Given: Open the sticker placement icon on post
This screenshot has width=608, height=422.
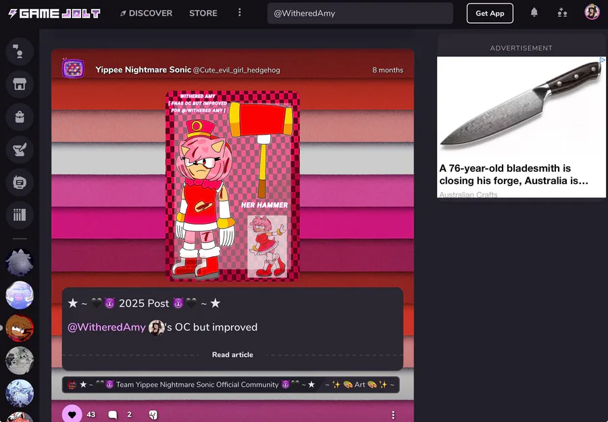Looking at the screenshot, I should 153,415.
